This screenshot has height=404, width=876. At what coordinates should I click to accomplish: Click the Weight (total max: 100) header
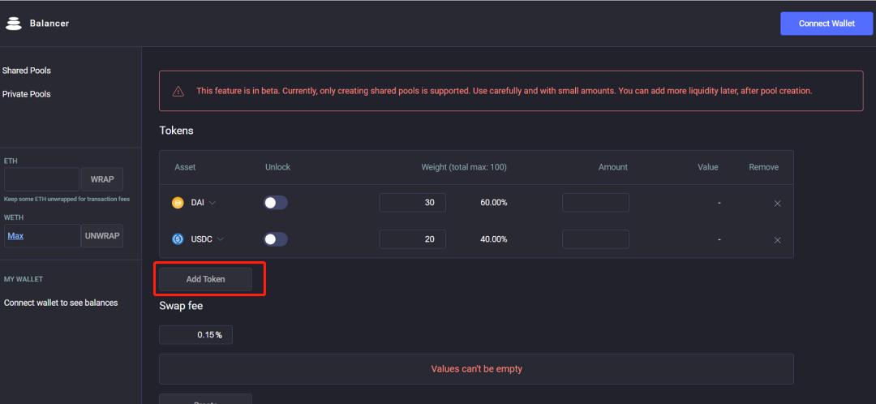click(464, 167)
